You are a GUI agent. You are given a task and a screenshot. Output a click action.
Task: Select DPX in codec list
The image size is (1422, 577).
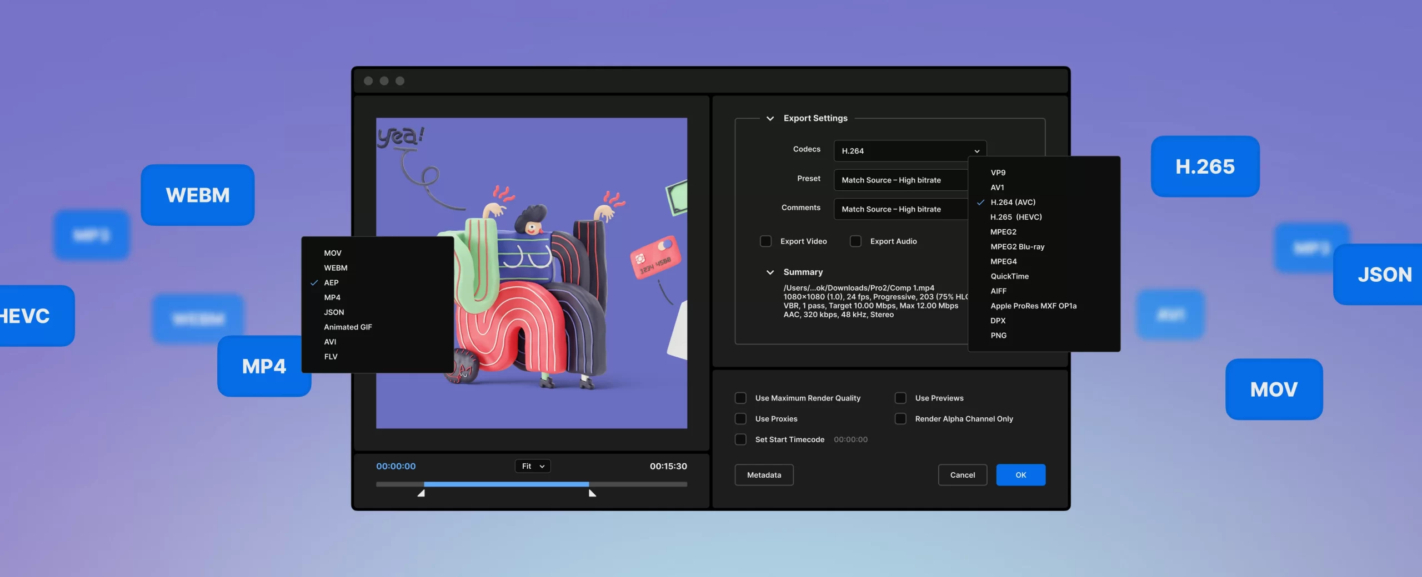click(x=998, y=321)
